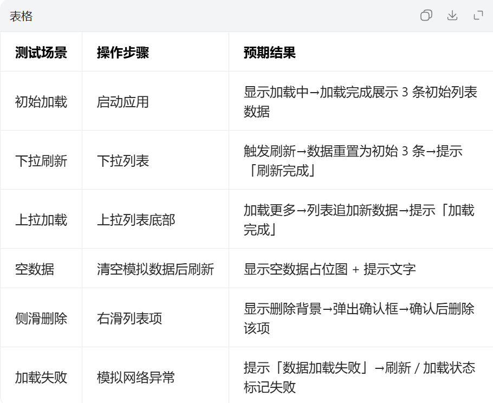Viewport: 493px width, 403px height.
Task: Select the 测试场景 column header
Action: (x=41, y=52)
